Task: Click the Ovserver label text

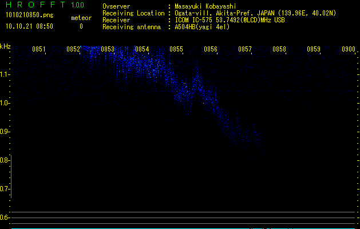Action: click(x=116, y=6)
